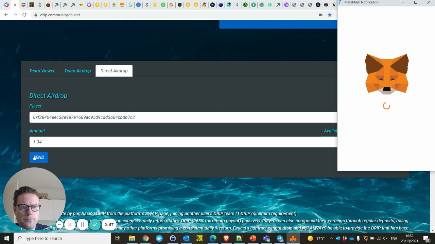Click the address bar showing drip.community/faucet
The width and height of the screenshot is (435, 244).
pos(177,15)
